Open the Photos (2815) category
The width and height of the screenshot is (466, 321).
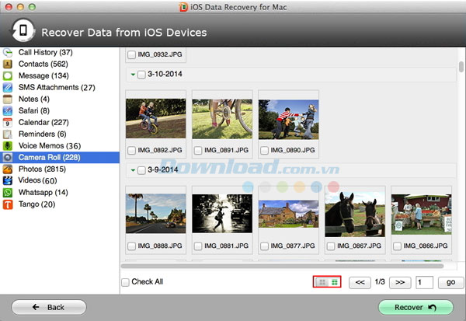click(x=43, y=169)
